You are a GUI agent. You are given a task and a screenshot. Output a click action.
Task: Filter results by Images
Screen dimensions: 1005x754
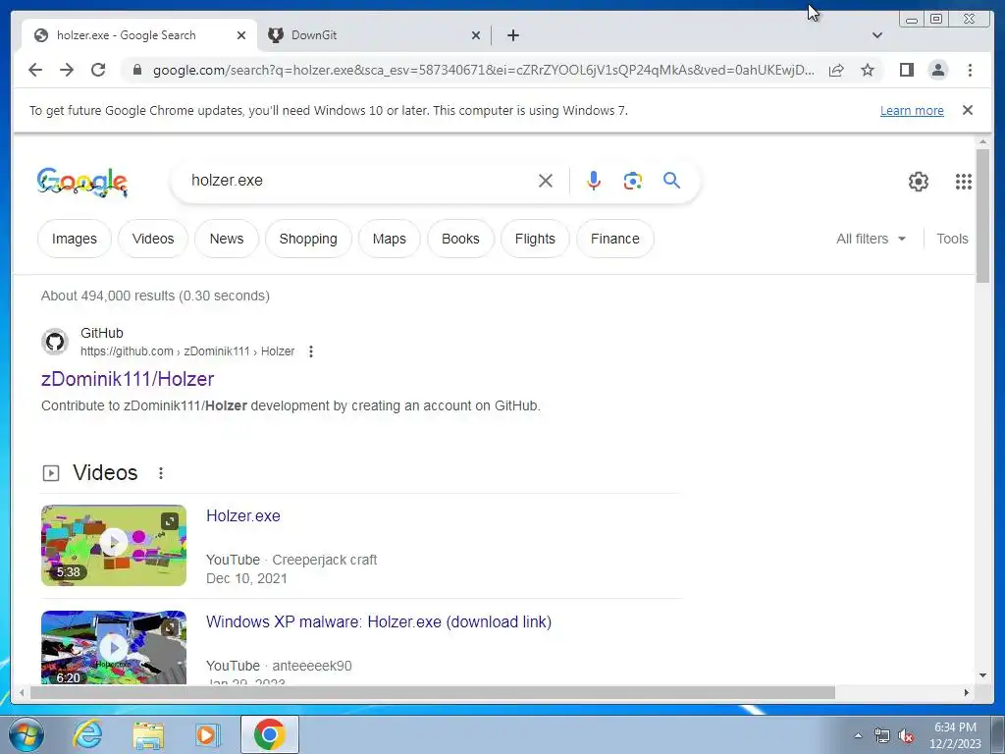[x=75, y=239]
